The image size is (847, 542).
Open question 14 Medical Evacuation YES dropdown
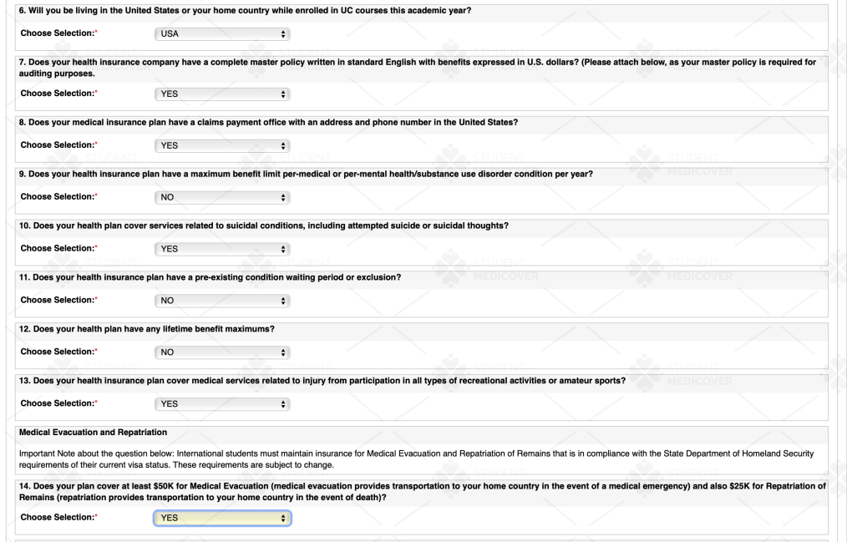[x=222, y=519]
